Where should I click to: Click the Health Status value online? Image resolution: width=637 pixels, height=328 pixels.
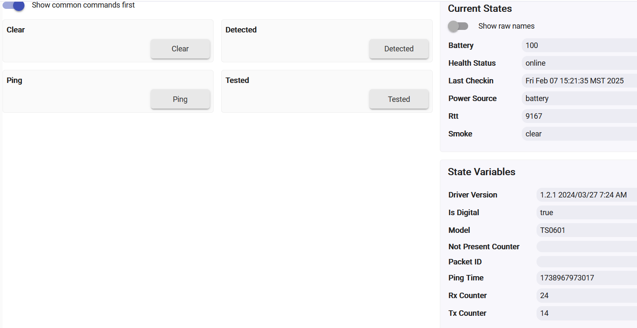coord(580,63)
